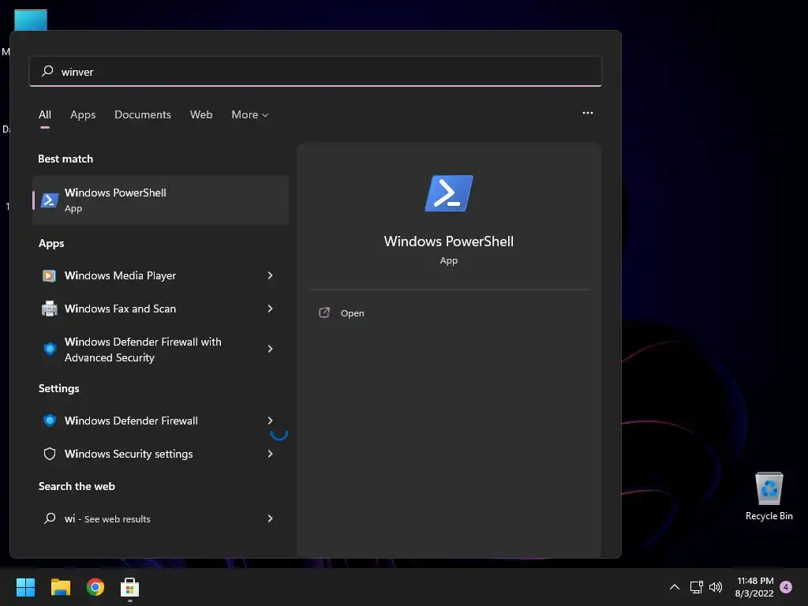Screen dimensions: 808x606
Task: Click the PowerShell icon in best match row
Action: pyautogui.click(x=50, y=200)
